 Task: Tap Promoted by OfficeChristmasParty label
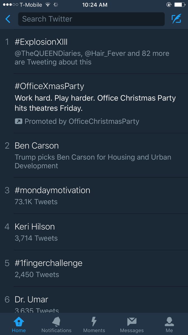pyautogui.click(x=82, y=121)
